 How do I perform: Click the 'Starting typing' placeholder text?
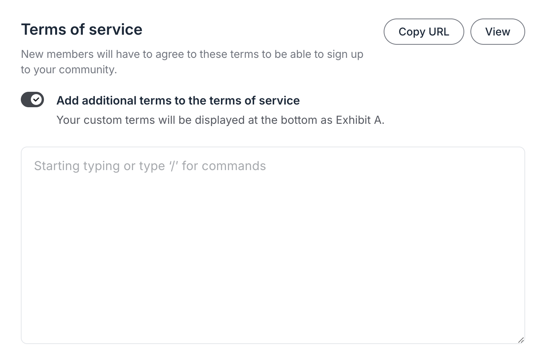coord(150,166)
